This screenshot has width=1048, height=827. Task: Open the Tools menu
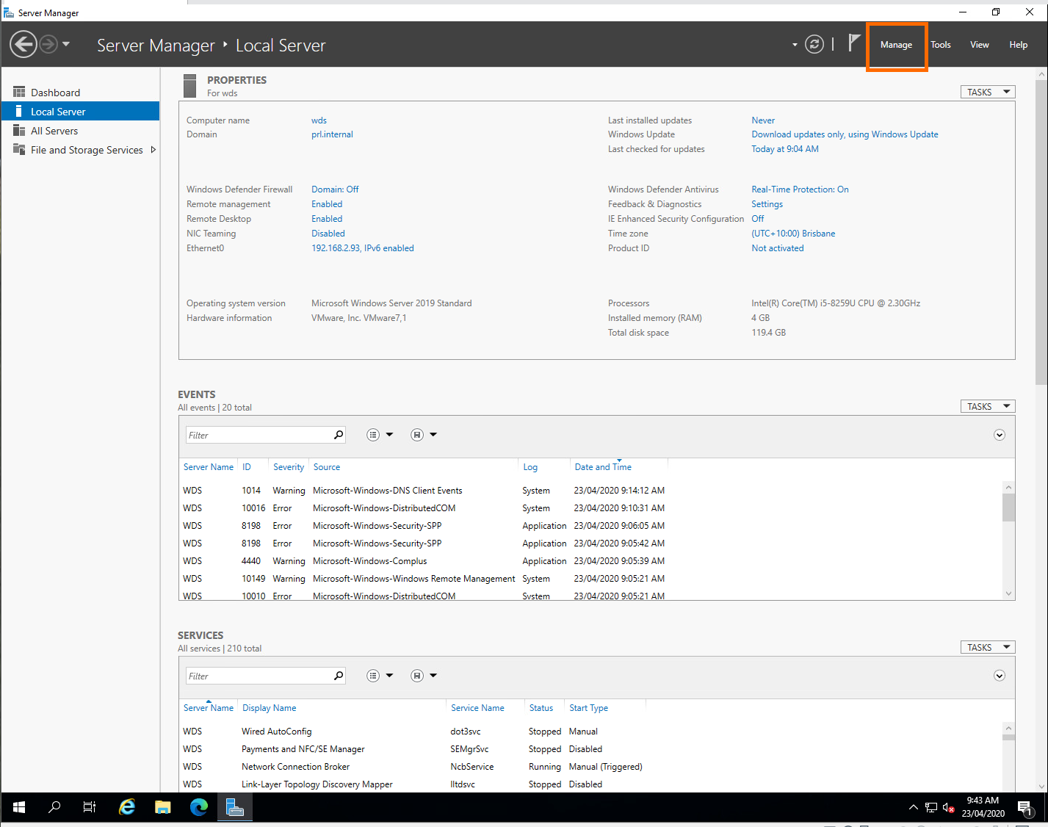tap(941, 45)
